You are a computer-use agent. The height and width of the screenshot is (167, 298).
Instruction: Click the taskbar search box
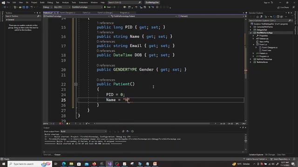click(x=30, y=164)
